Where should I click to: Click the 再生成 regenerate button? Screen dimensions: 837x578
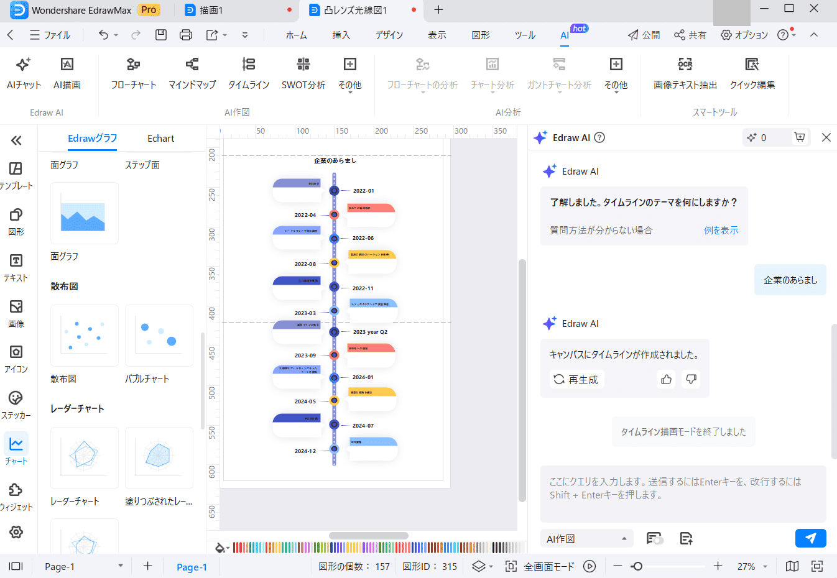coord(576,379)
